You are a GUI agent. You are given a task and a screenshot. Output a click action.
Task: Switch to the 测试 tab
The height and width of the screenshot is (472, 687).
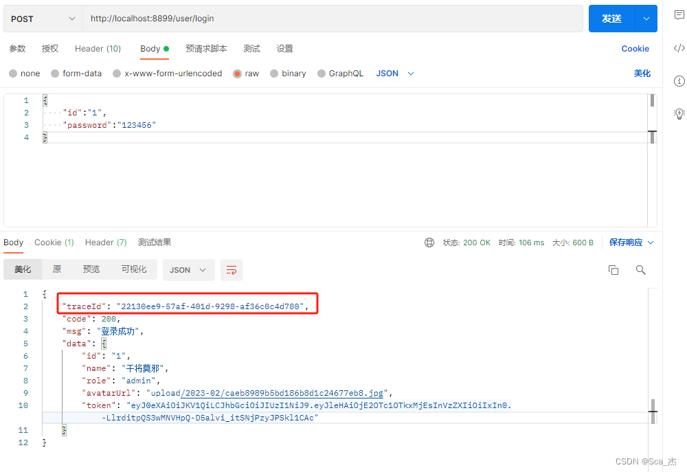point(252,49)
